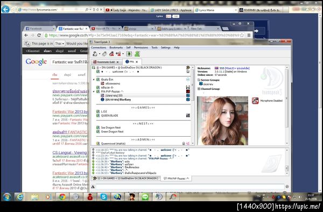The width and height of the screenshot is (323, 212).
Task: Select user 555 in FFA PVP channel
Action: [114, 95]
